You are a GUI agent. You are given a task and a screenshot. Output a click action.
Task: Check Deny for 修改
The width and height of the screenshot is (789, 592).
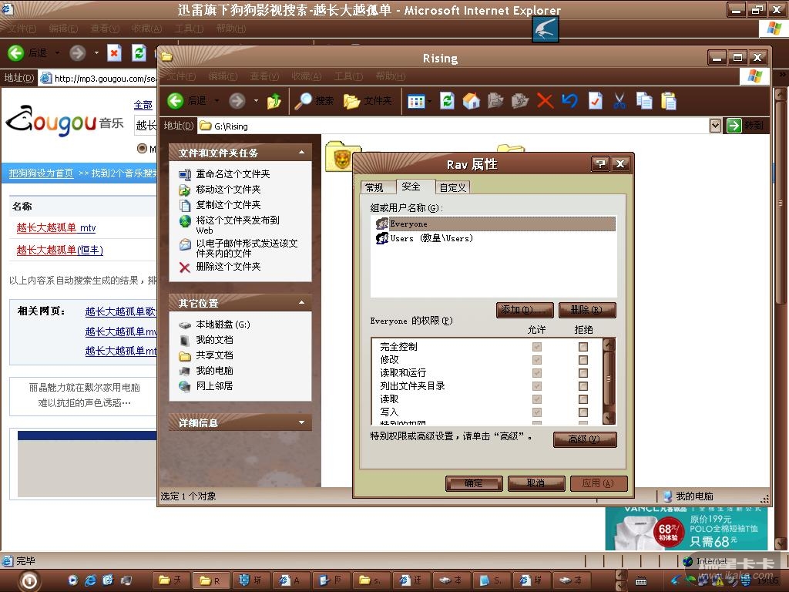(x=583, y=360)
